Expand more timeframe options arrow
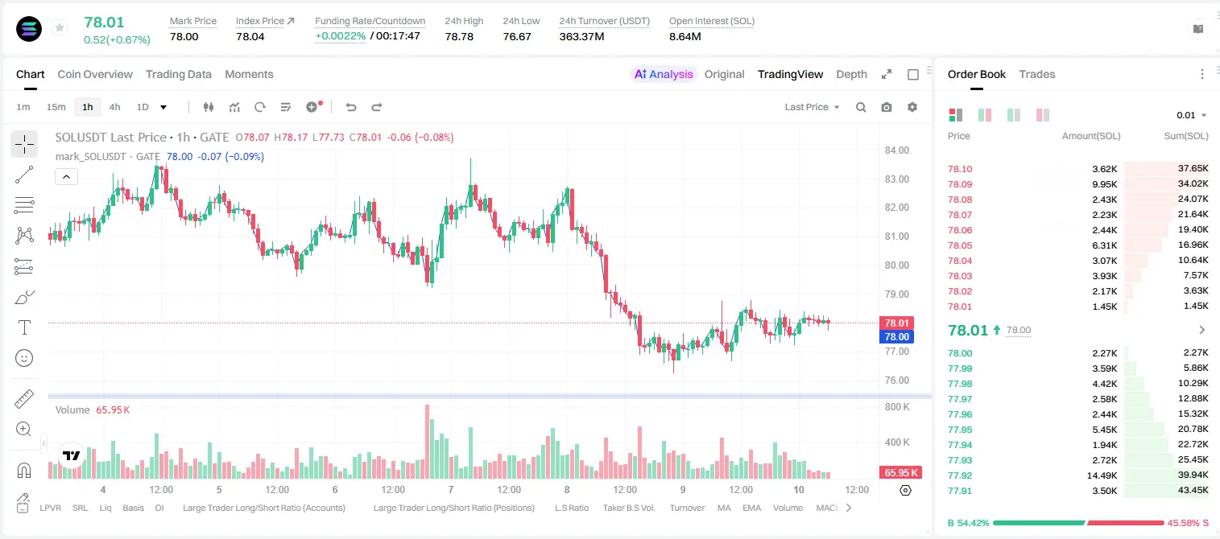 (163, 107)
